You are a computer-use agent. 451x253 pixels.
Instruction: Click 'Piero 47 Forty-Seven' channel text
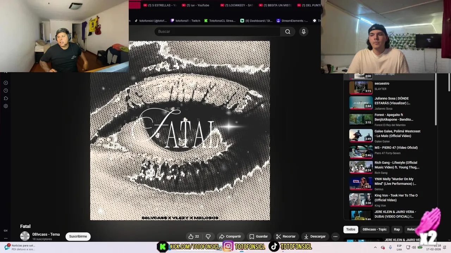pyautogui.click(x=387, y=153)
